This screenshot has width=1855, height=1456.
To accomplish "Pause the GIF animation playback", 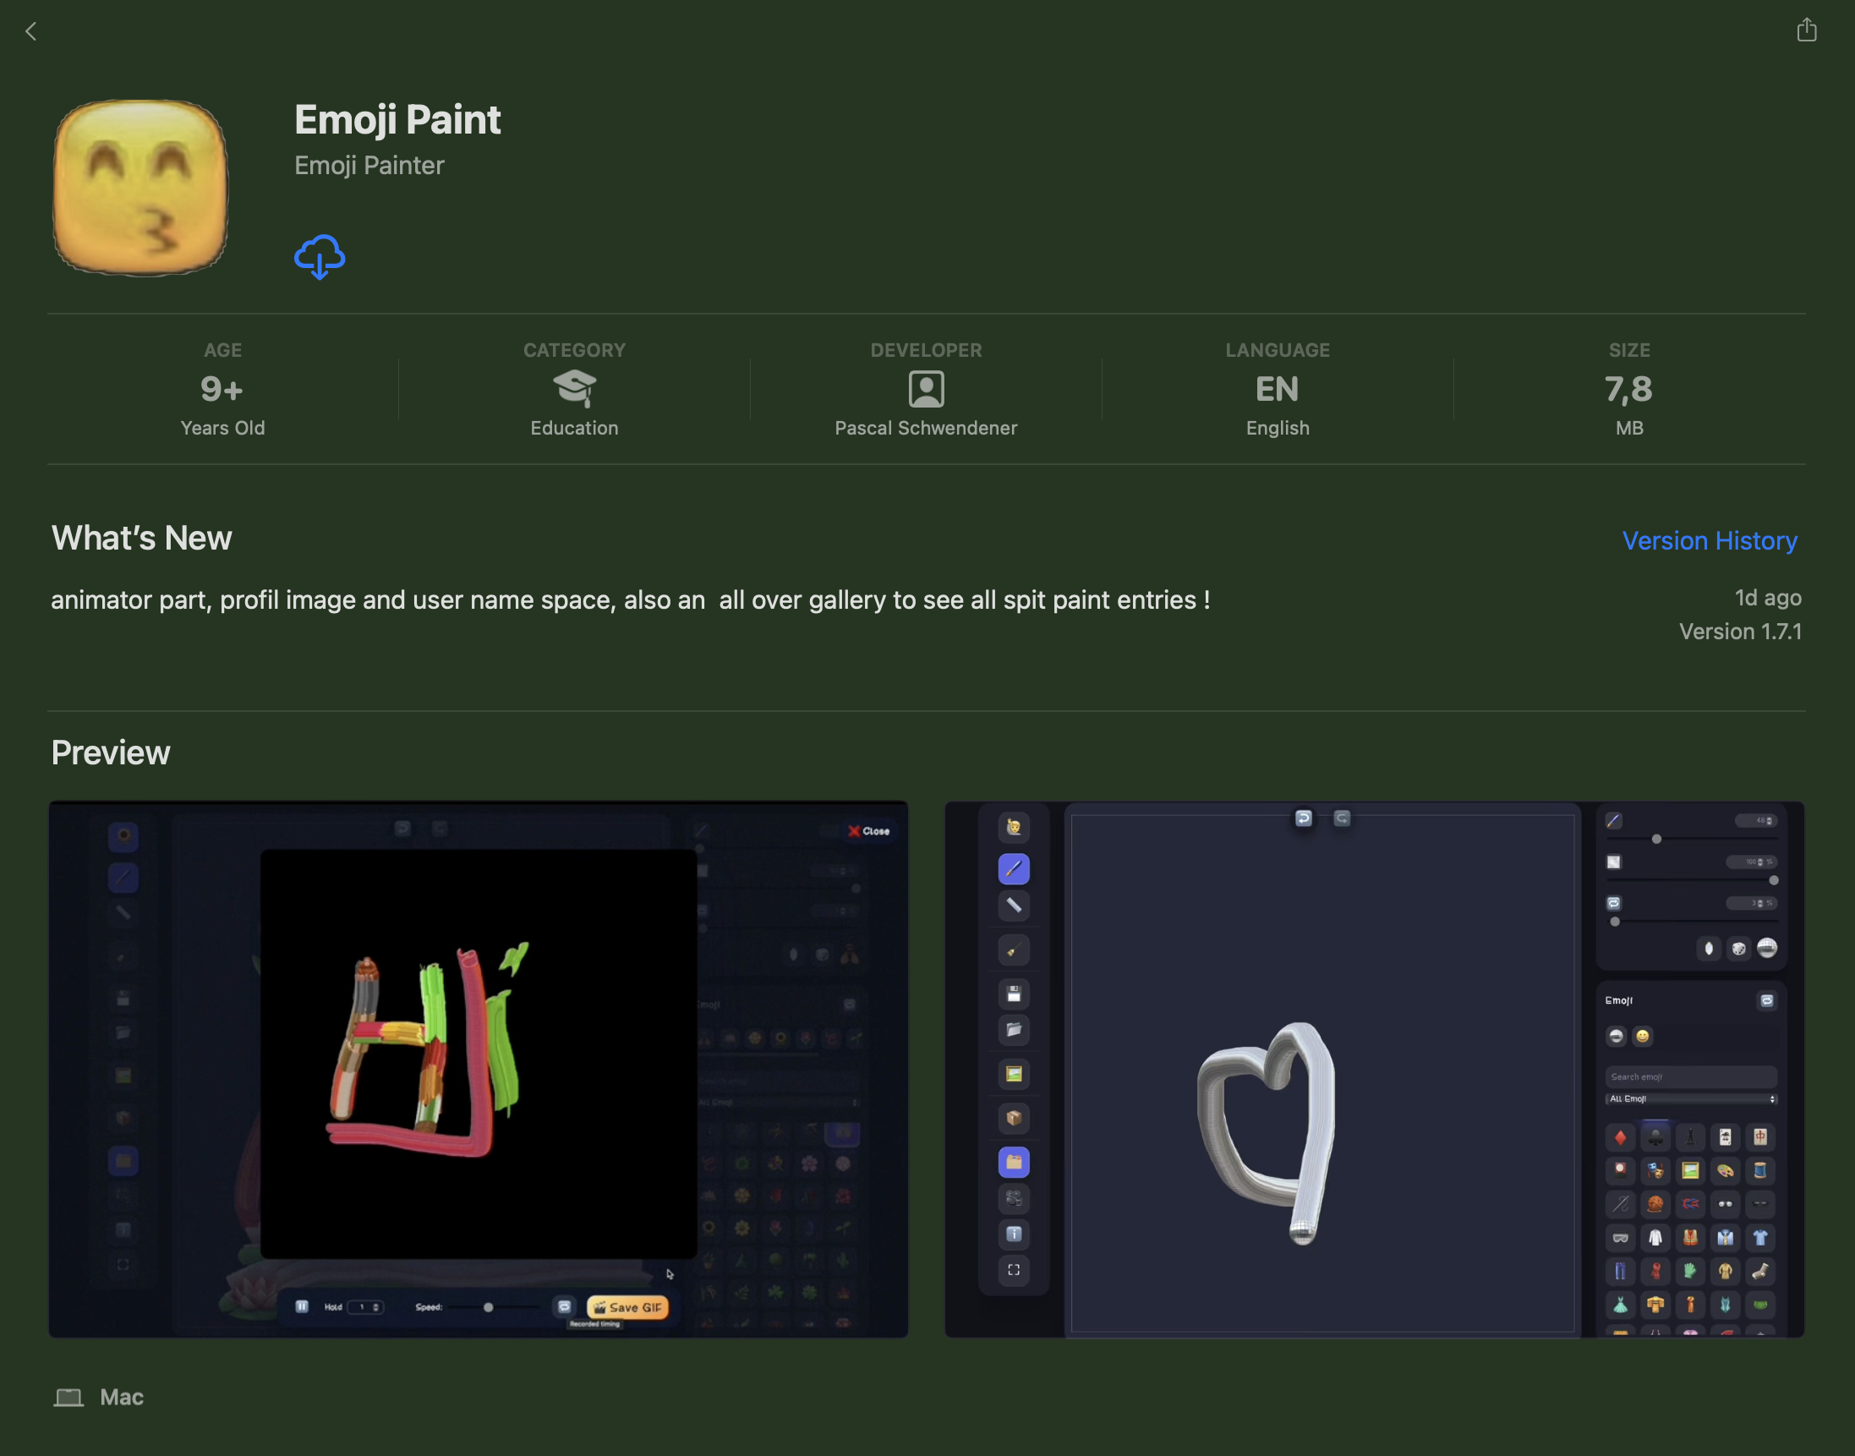I will (304, 1307).
